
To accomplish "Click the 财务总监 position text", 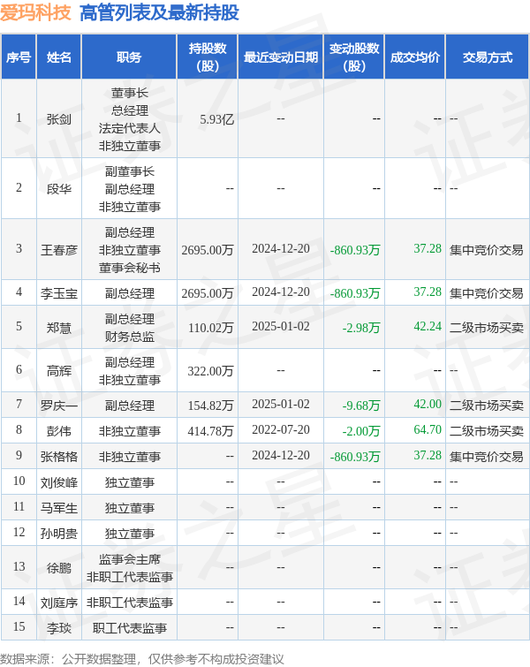I will click(129, 337).
